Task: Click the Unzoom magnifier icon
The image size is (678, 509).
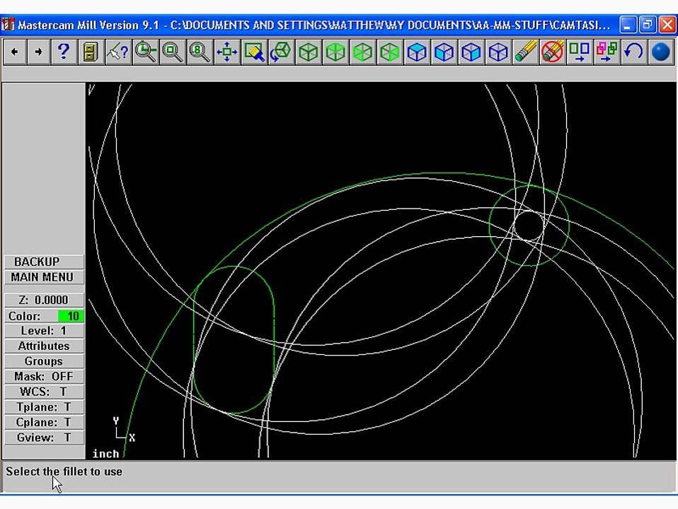Action: click(x=173, y=52)
